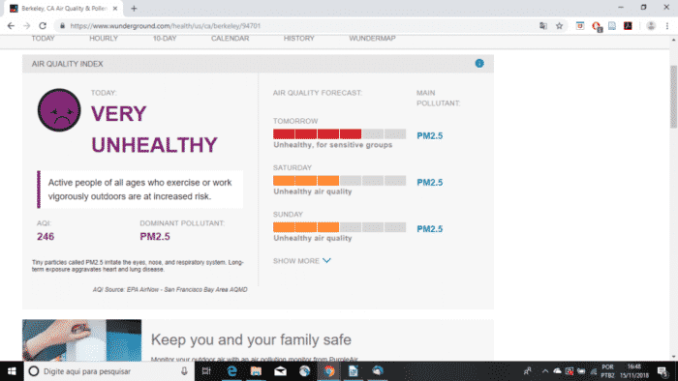Select the HISTORY tab

point(298,39)
